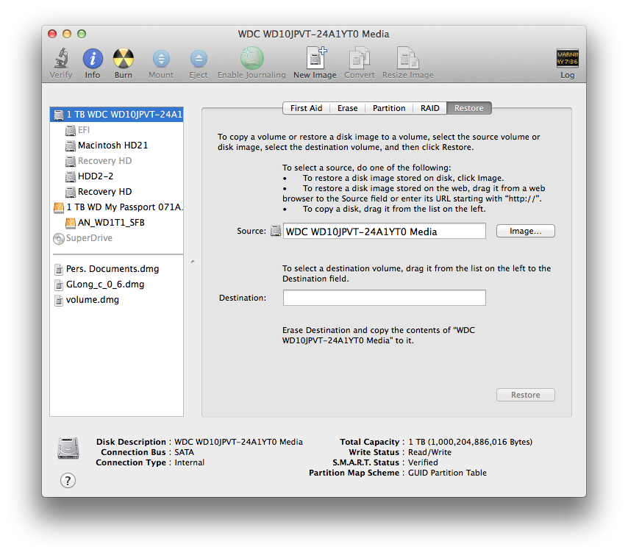Select the greyed Recovery HD volume
This screenshot has width=628, height=555.
click(x=116, y=161)
